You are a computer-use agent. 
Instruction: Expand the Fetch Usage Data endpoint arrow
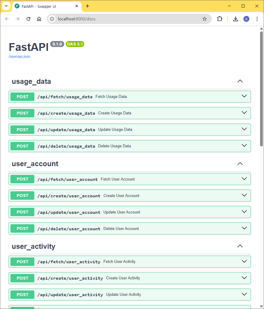click(x=244, y=96)
